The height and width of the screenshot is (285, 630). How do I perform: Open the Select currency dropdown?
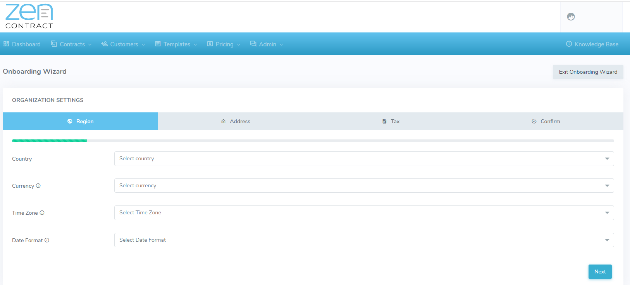tap(364, 186)
